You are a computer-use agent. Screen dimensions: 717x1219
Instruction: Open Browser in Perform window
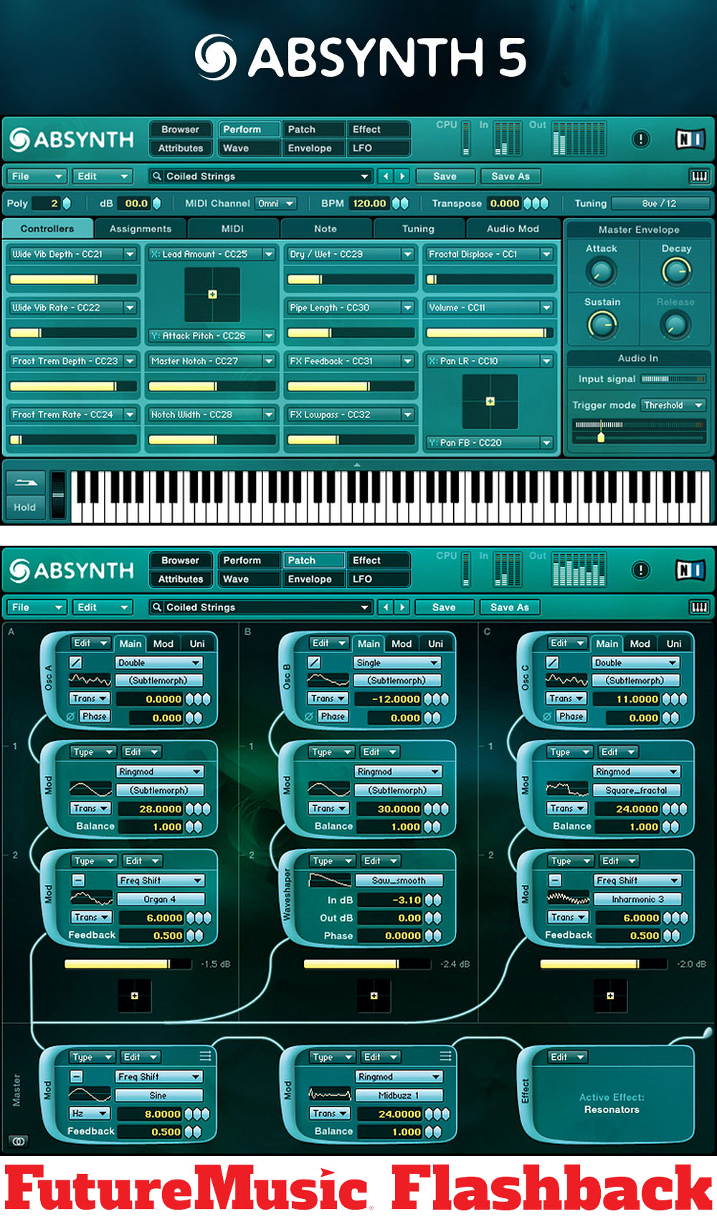(180, 130)
